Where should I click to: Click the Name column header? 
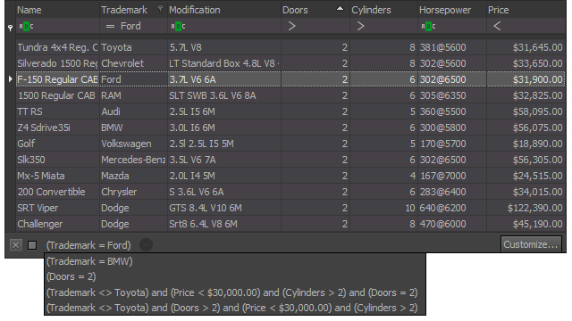coord(57,10)
